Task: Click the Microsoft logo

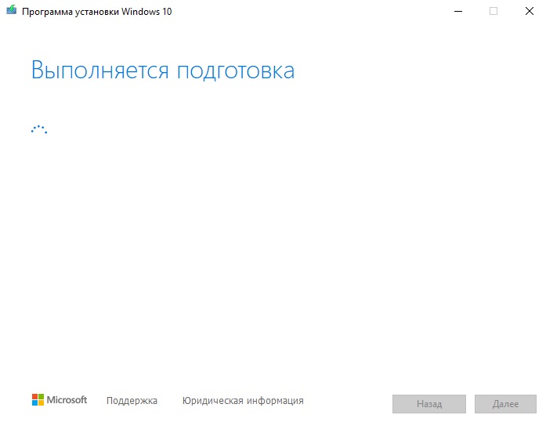Action: point(60,400)
